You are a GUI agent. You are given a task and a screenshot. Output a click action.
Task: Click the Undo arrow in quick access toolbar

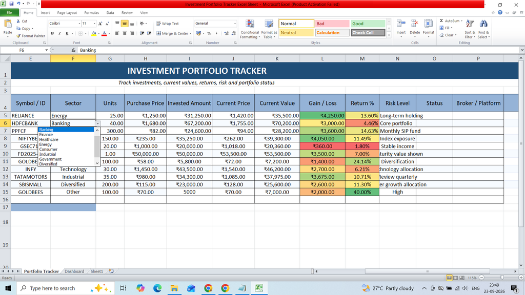pyautogui.click(x=18, y=4)
